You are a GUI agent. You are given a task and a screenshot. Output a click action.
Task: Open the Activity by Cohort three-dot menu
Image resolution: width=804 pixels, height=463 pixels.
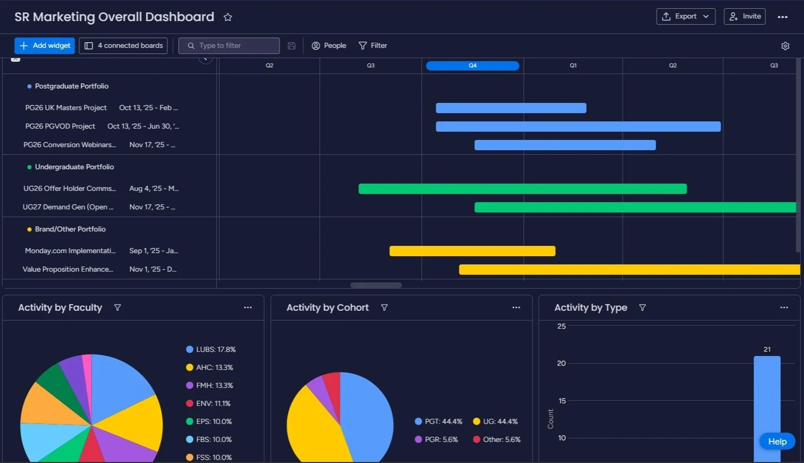pos(516,307)
